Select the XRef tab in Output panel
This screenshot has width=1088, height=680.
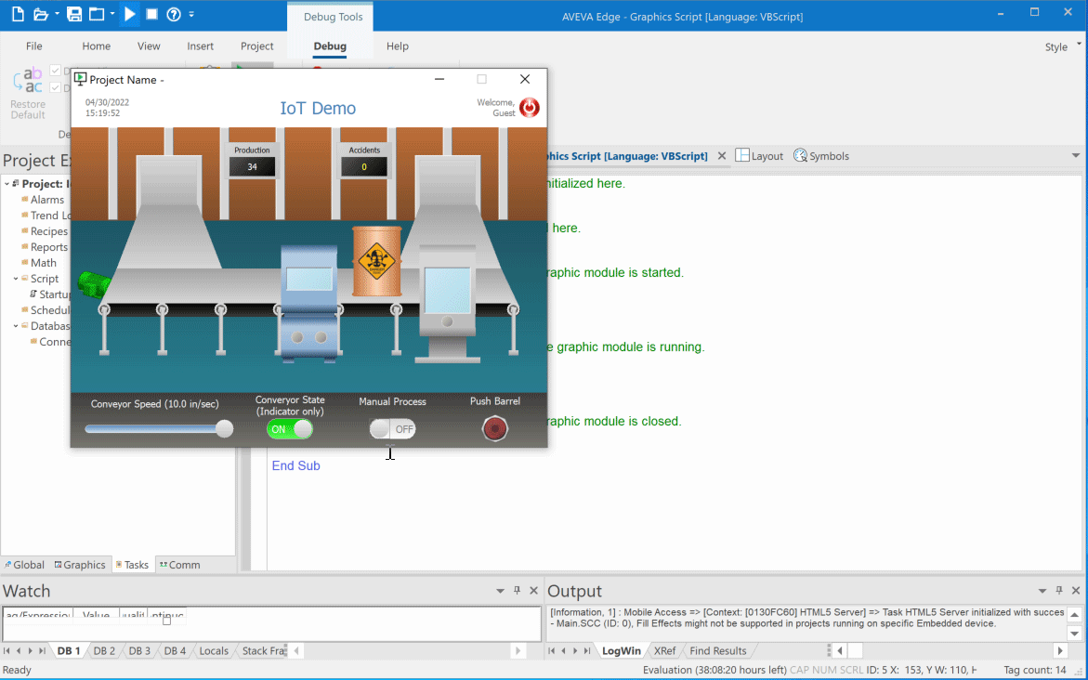click(x=664, y=651)
